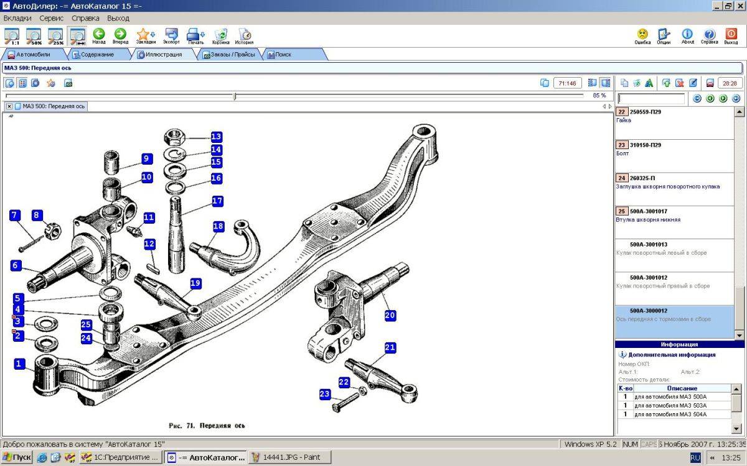
Task: Click the camera icon in illustration toolbar
Action: [68, 83]
